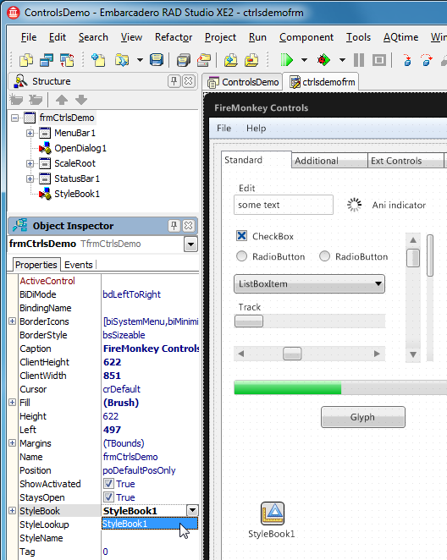
Task: Expand the Margins property
Action: [x=12, y=443]
